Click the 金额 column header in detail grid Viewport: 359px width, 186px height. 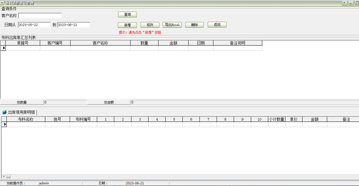click(315, 119)
